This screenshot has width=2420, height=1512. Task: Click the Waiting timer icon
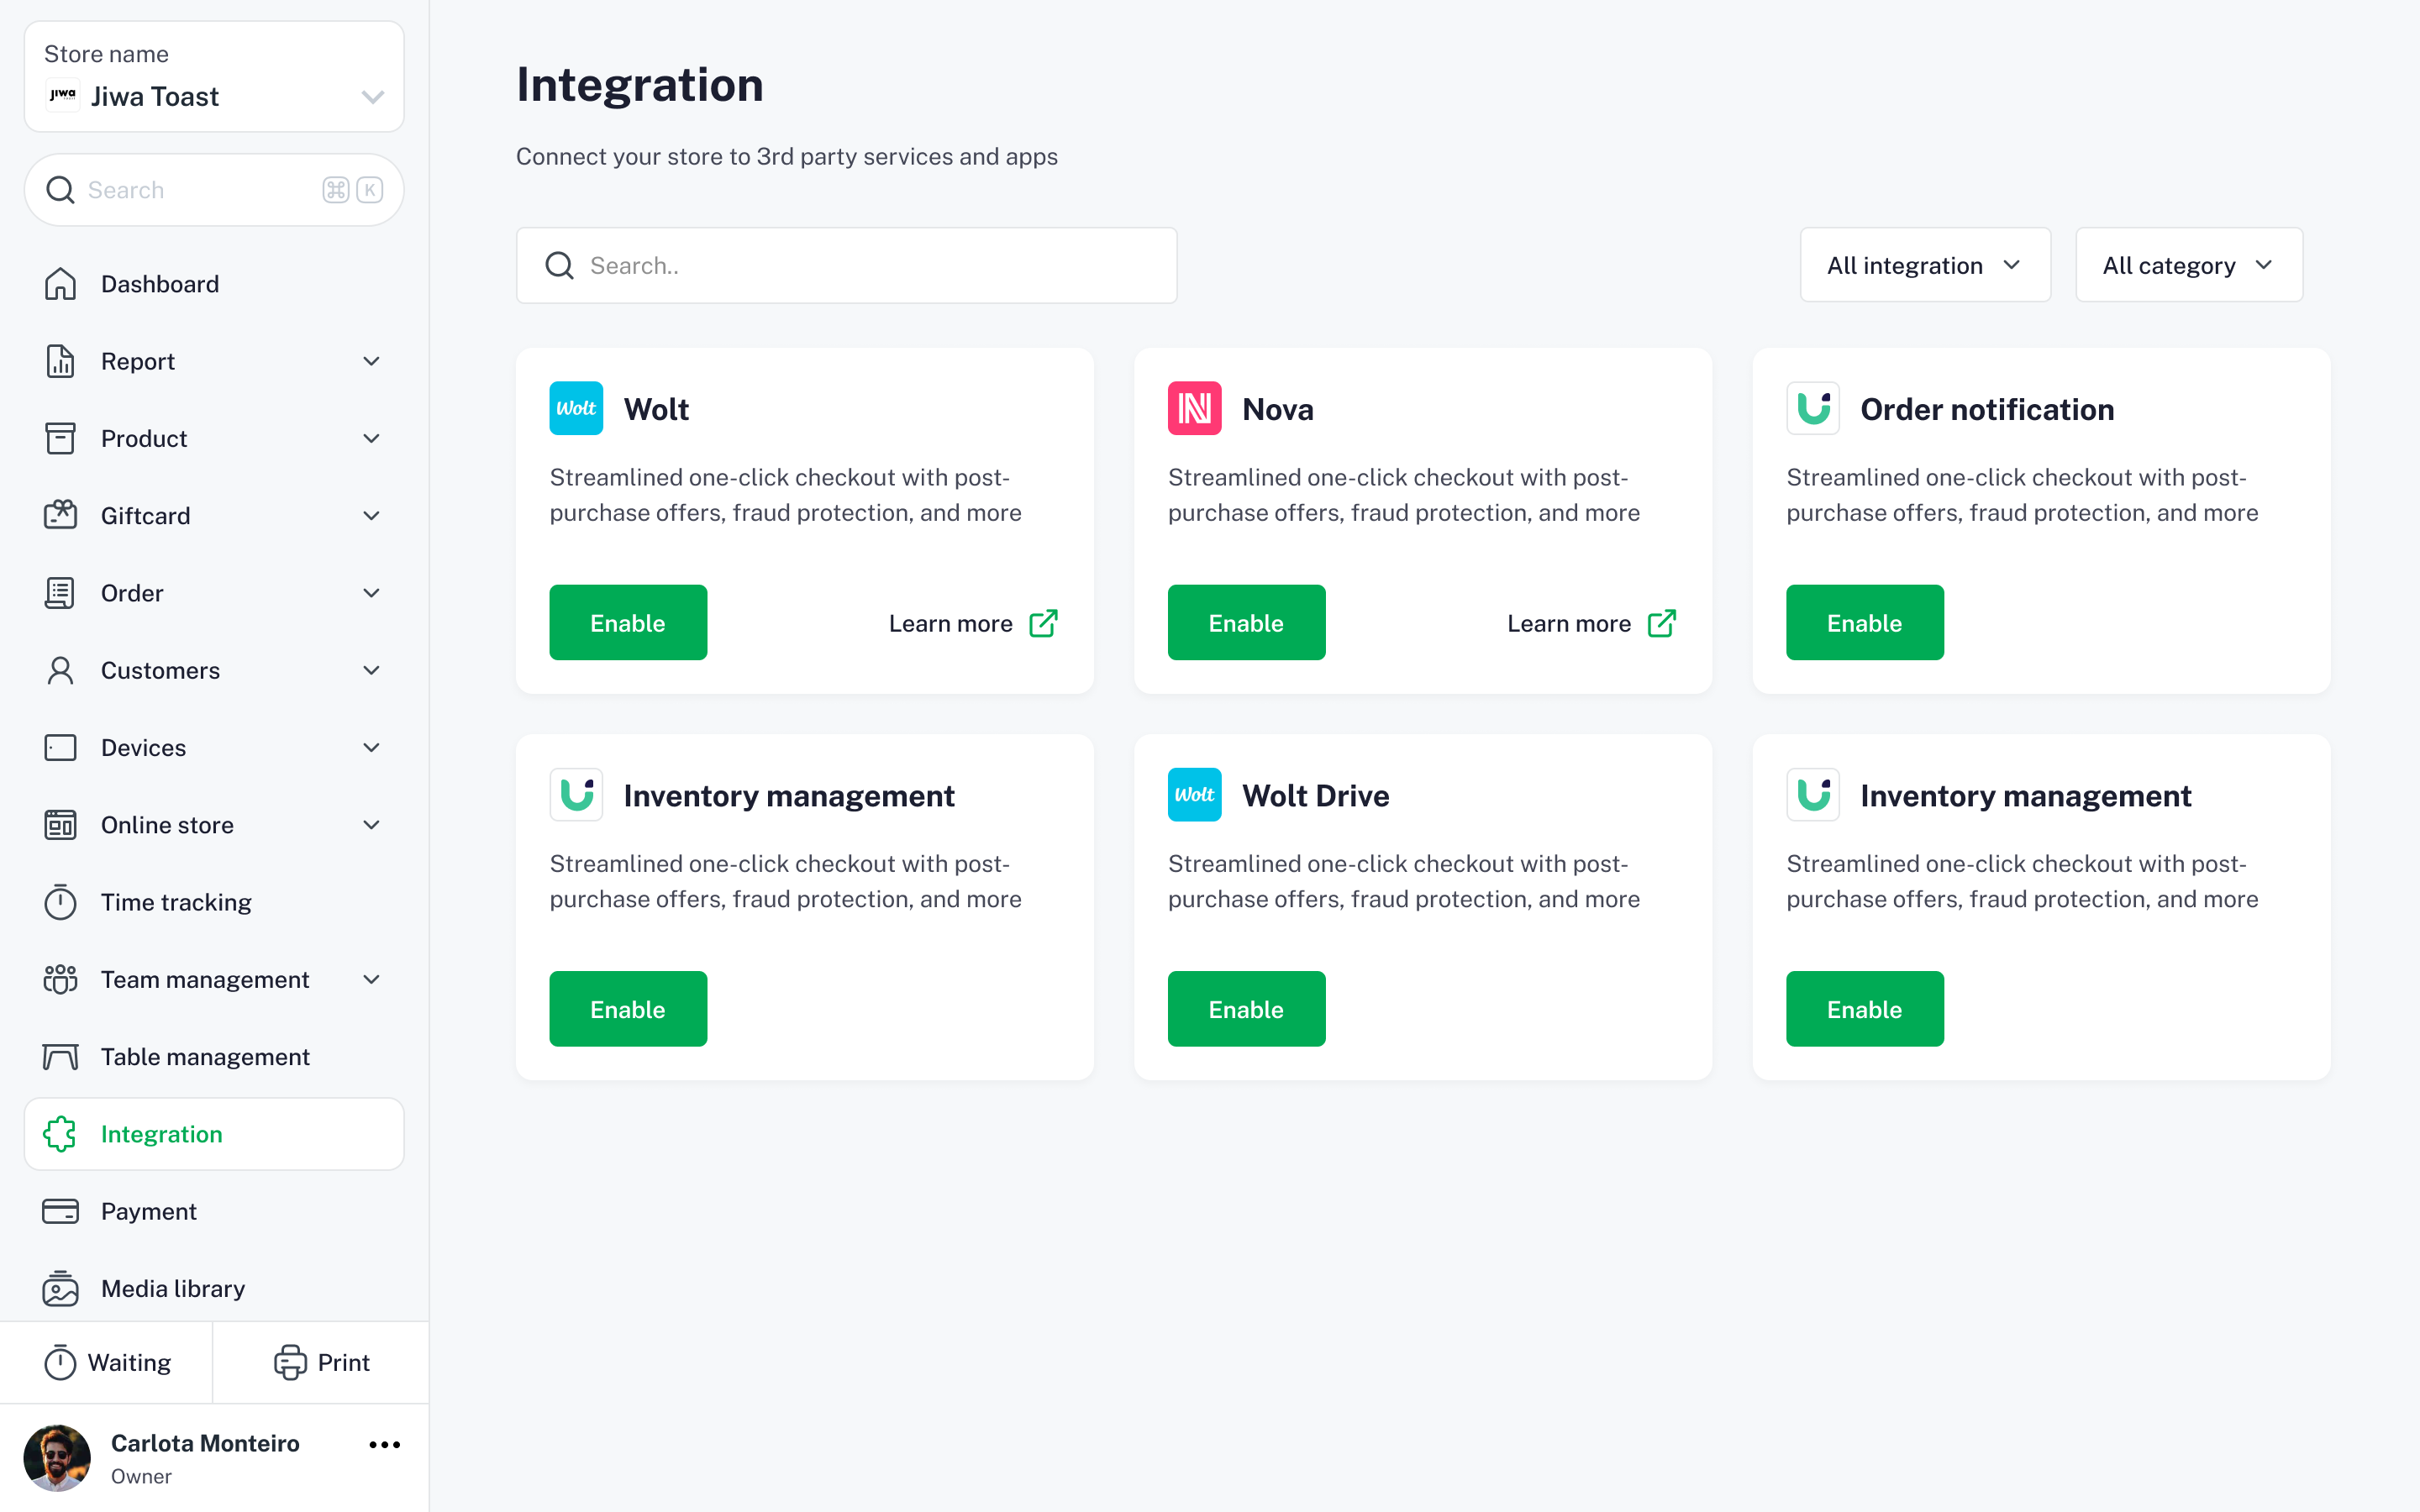(x=60, y=1362)
